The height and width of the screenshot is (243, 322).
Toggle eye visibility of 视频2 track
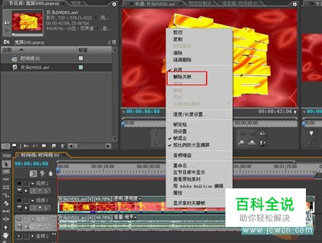(x=19, y=183)
